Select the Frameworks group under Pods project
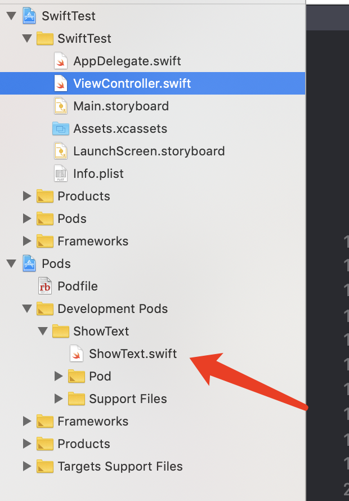The width and height of the screenshot is (349, 501). (x=93, y=421)
